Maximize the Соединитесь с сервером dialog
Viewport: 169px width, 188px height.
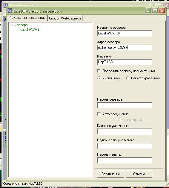155,11
